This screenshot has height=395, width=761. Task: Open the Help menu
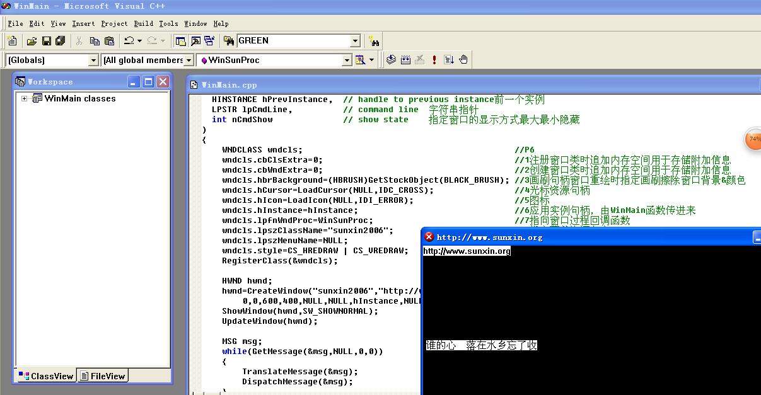tap(221, 23)
